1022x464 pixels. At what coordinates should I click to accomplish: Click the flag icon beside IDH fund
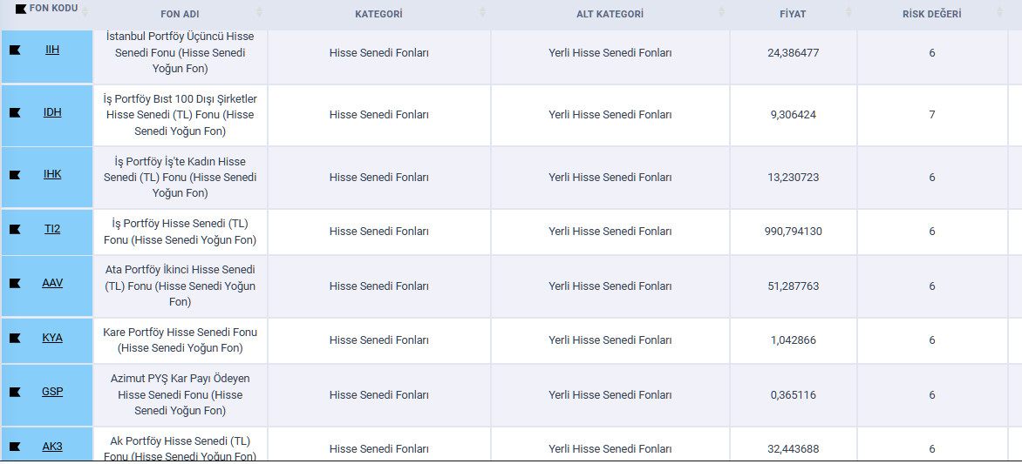(x=15, y=112)
